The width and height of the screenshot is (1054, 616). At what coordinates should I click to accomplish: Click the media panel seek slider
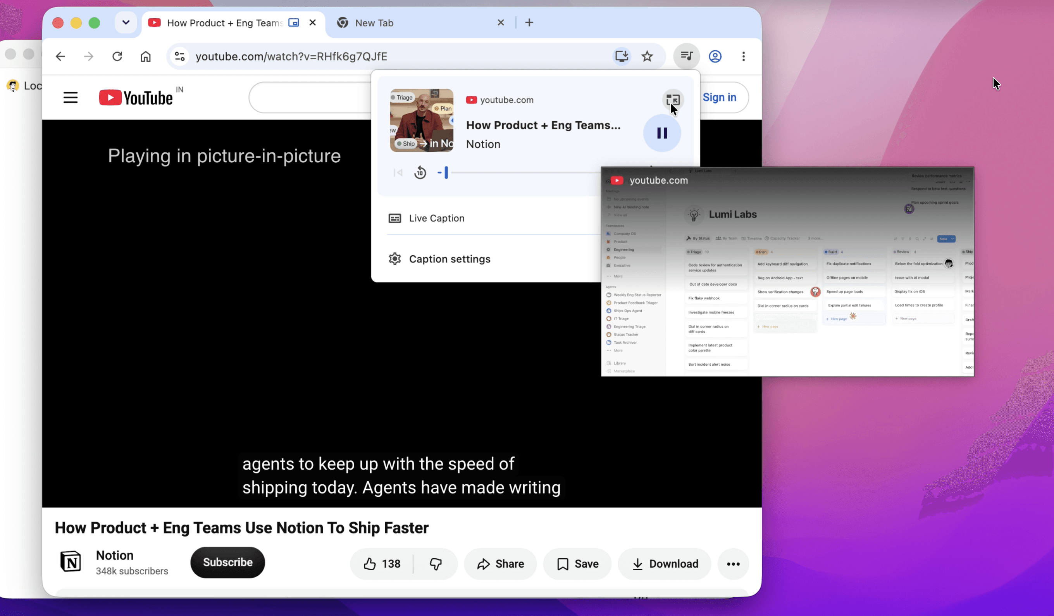pos(518,172)
